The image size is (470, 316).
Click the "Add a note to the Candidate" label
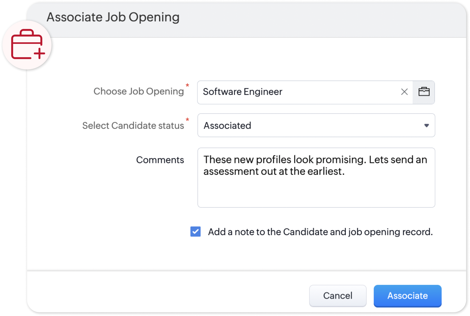pyautogui.click(x=320, y=232)
